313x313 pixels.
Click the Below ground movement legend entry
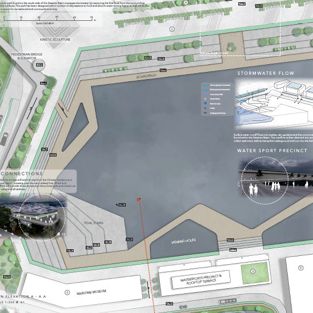coord(216,90)
